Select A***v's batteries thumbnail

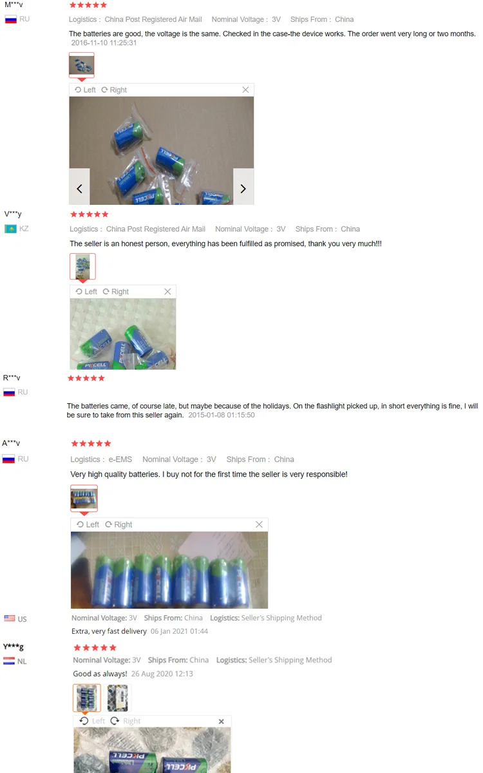pyautogui.click(x=84, y=498)
